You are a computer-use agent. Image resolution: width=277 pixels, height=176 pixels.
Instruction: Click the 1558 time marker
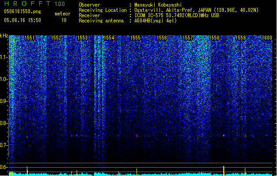pyautogui.click(x=214, y=38)
